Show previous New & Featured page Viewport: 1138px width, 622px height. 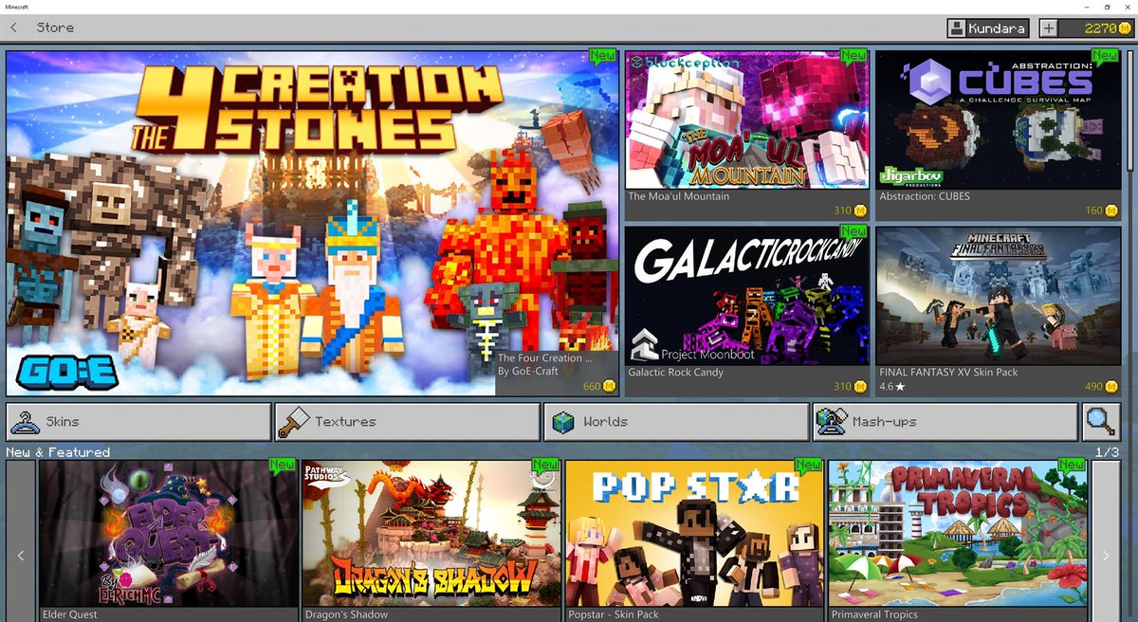(x=21, y=555)
